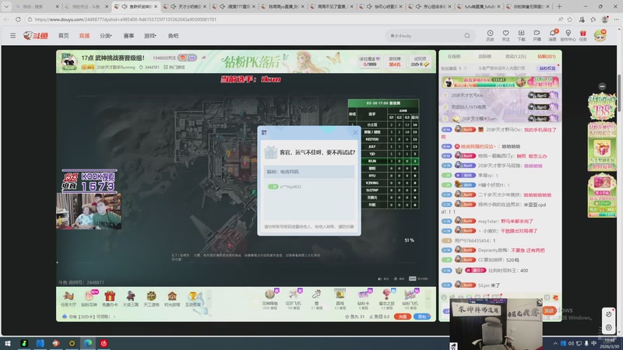This screenshot has height=350, width=623.
Task: Expand the gift list with the chevron
Action: (428, 299)
